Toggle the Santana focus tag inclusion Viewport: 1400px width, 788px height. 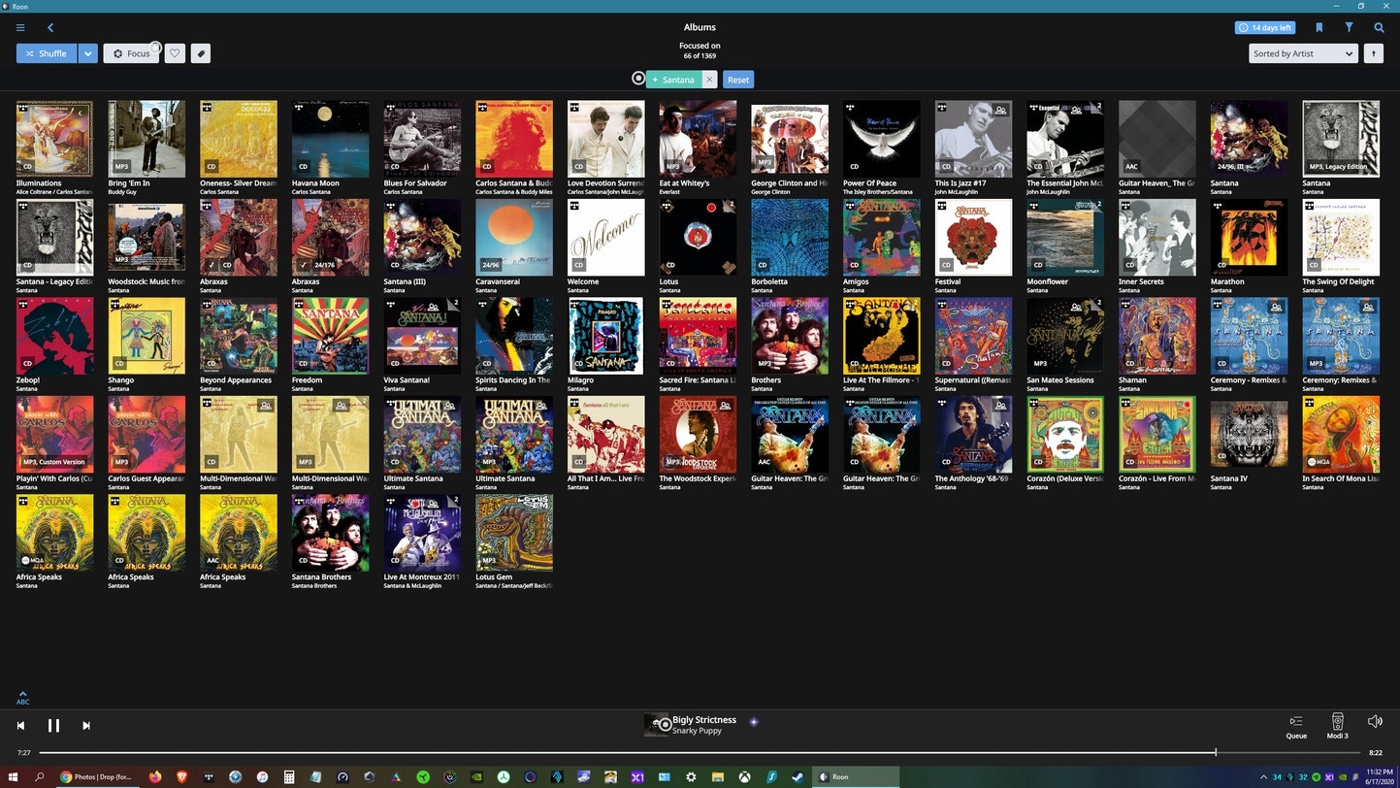pos(673,80)
